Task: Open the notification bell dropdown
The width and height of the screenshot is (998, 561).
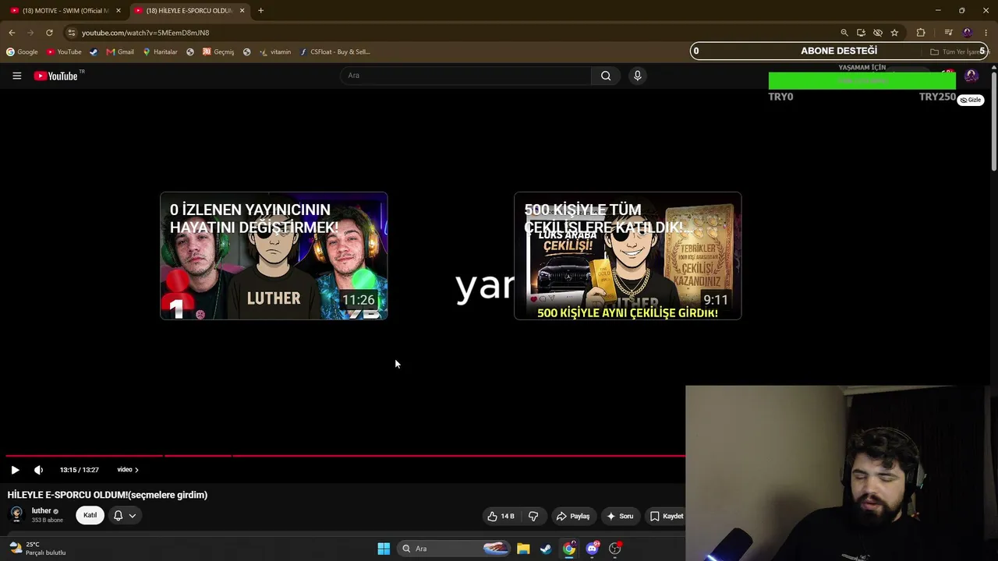Action: point(125,515)
